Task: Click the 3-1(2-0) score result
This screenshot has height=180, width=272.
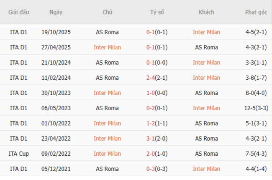Action: [x=157, y=138]
